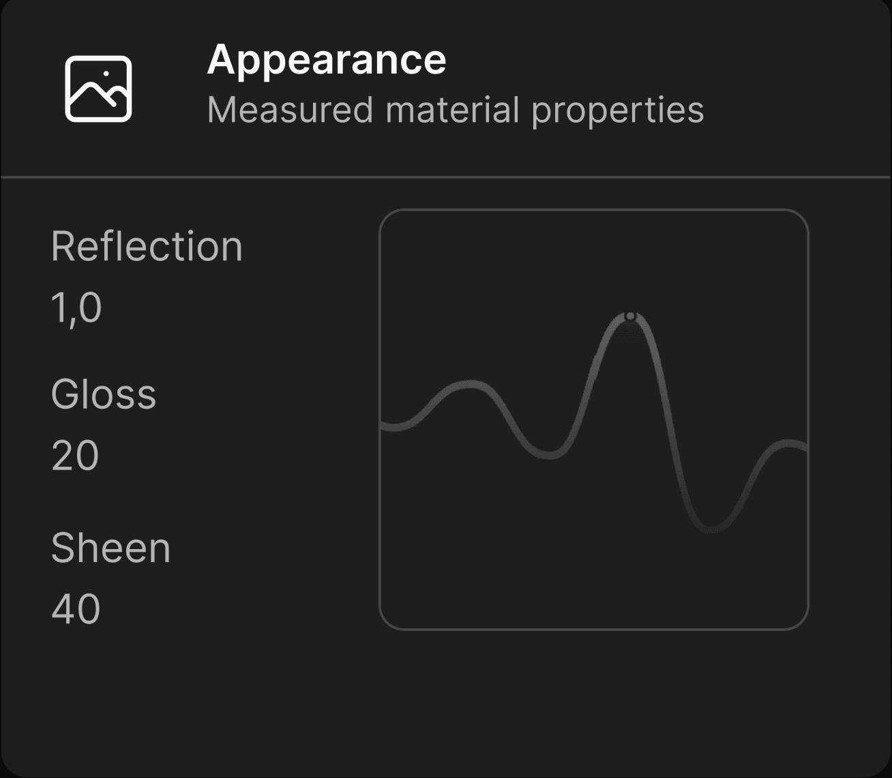Viewport: 892px width, 778px height.
Task: Click the Reflection value 1,0
Action: 76,308
